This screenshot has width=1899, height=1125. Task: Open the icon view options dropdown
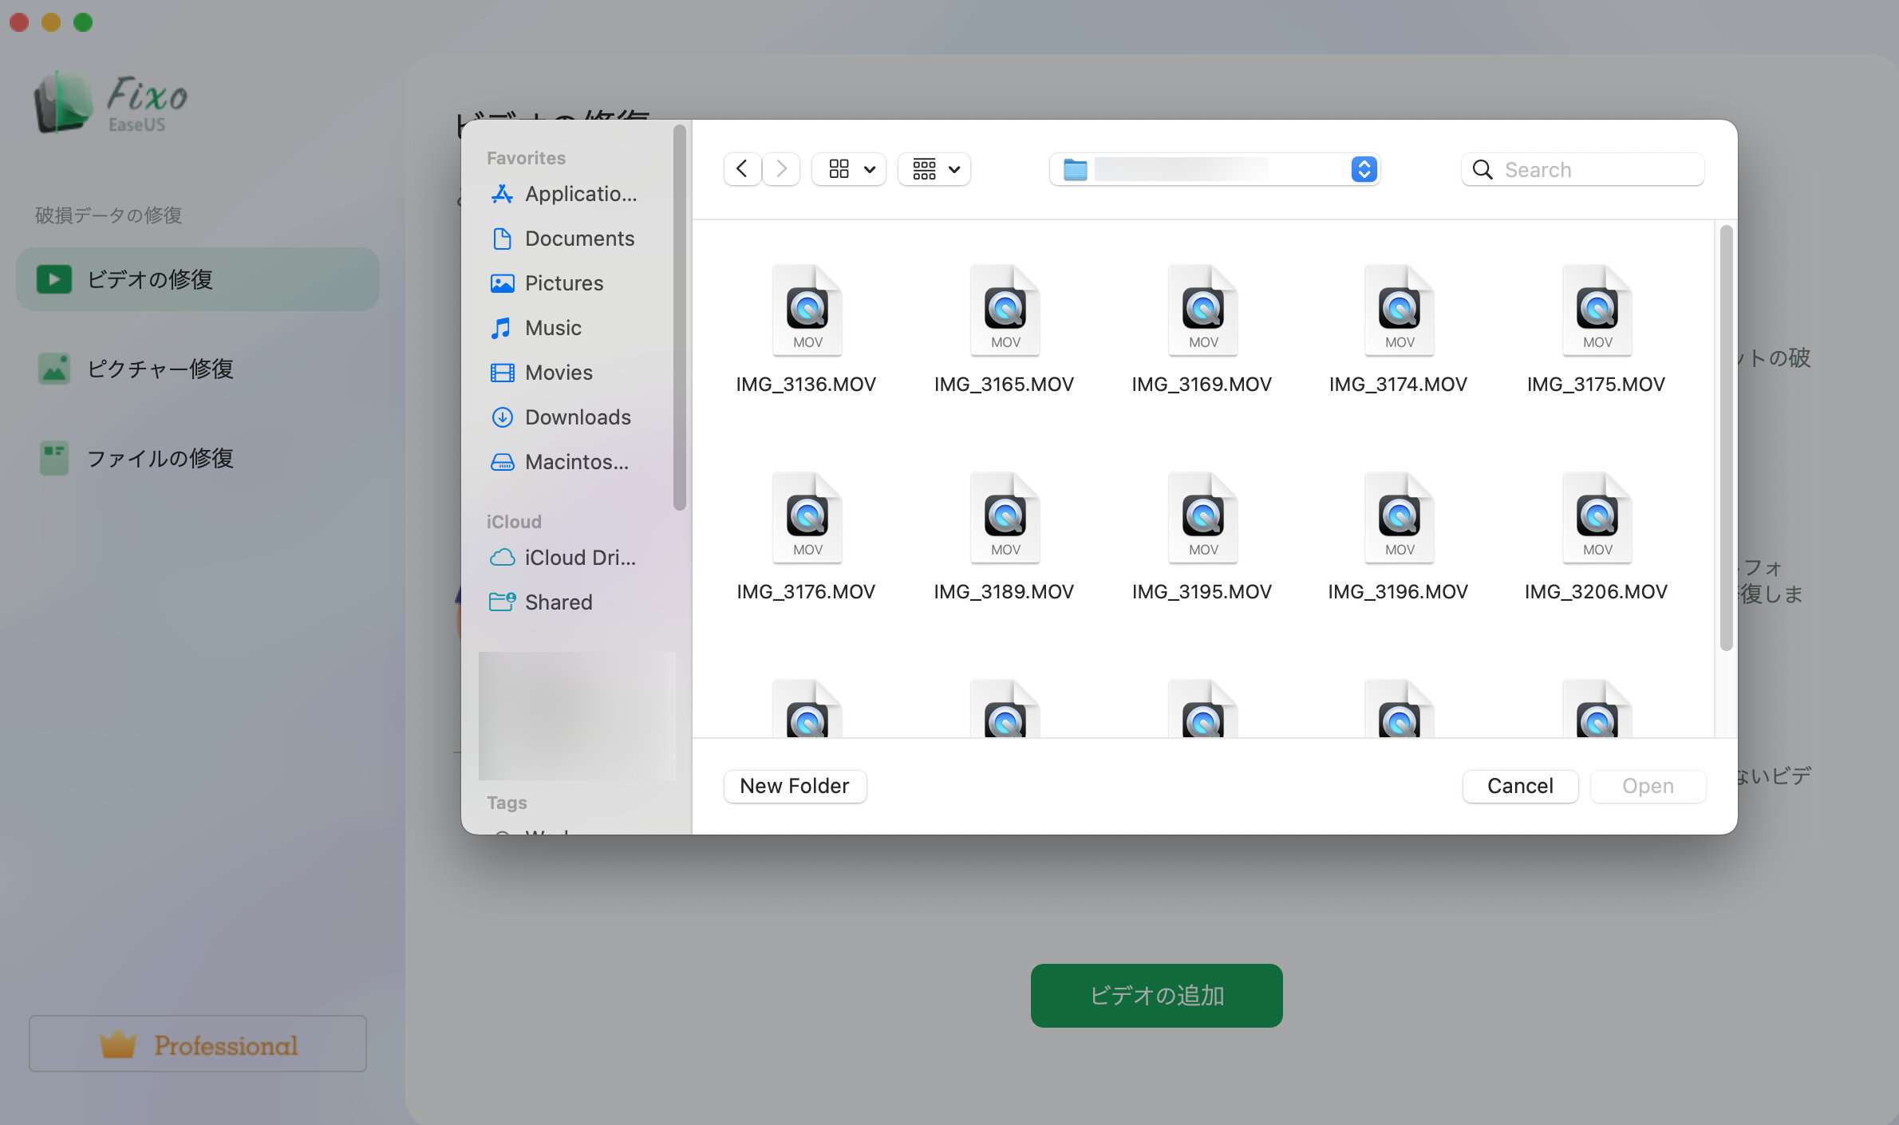[849, 169]
